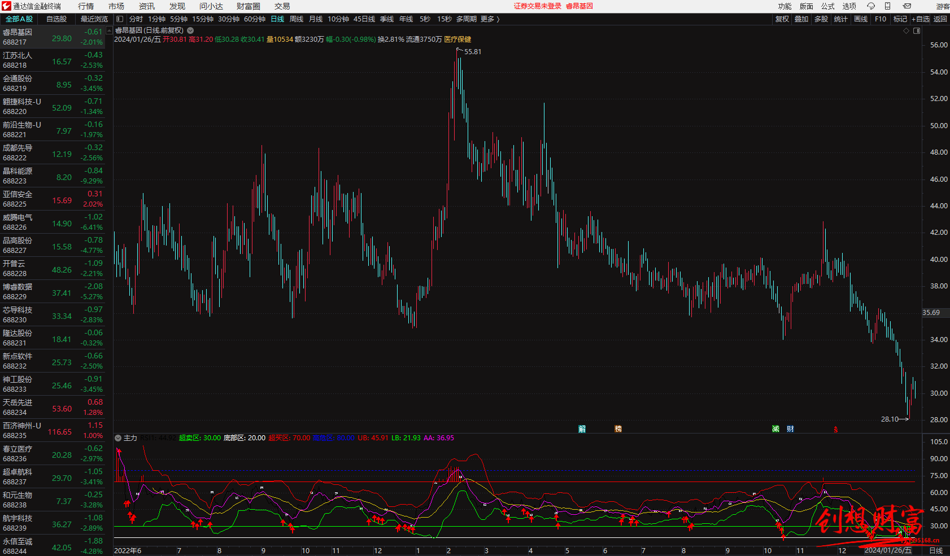Open period selector 日线 at bottom-right

click(936, 551)
